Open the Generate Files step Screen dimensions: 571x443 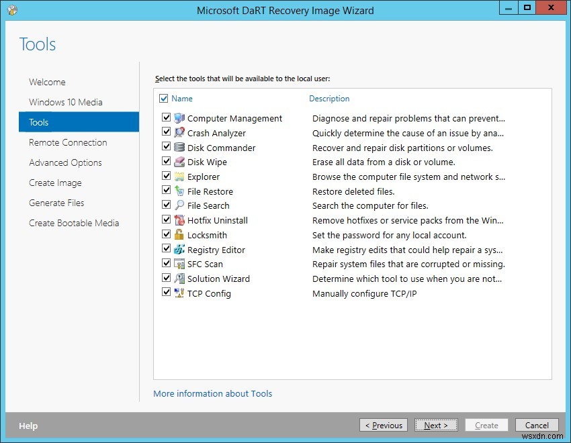(56, 203)
